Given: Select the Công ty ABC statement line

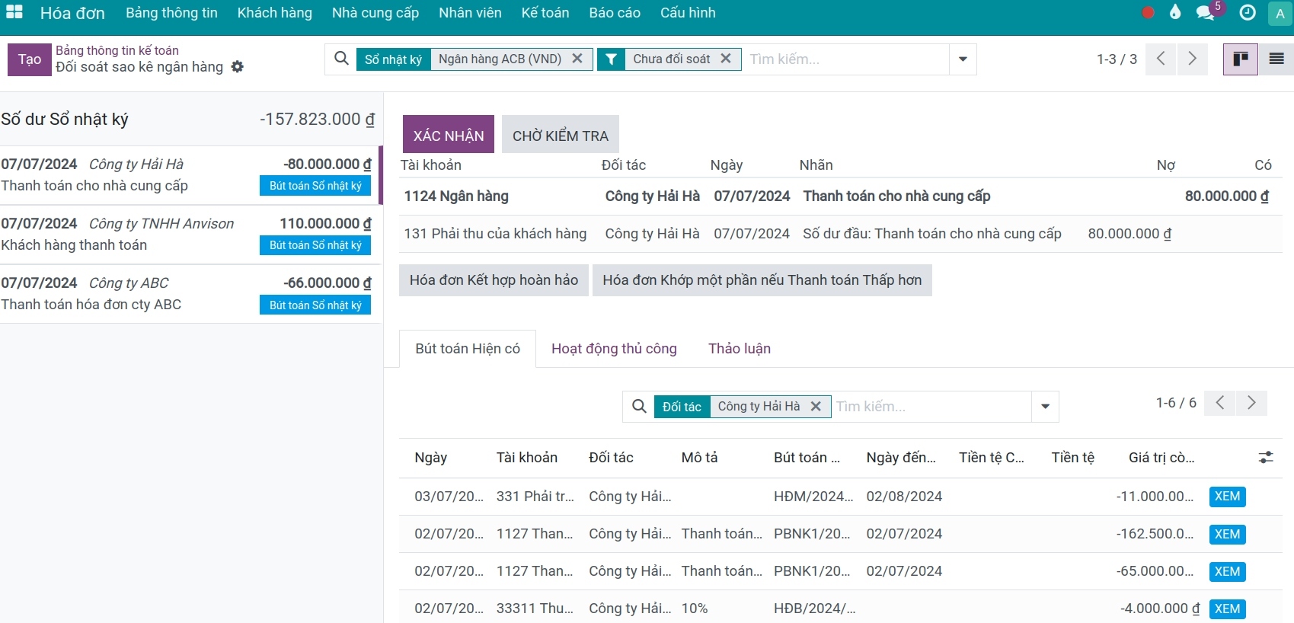Looking at the screenshot, I should click(187, 294).
